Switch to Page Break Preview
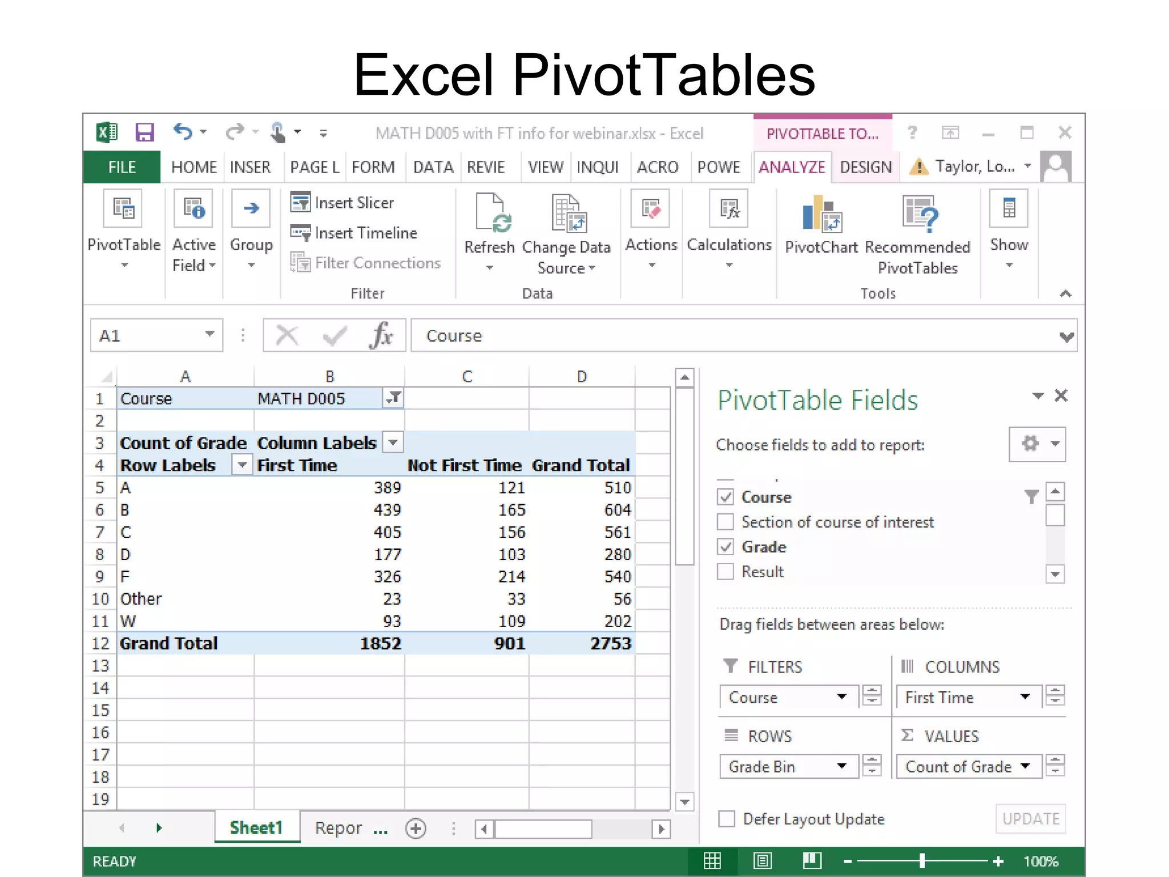 (x=812, y=860)
